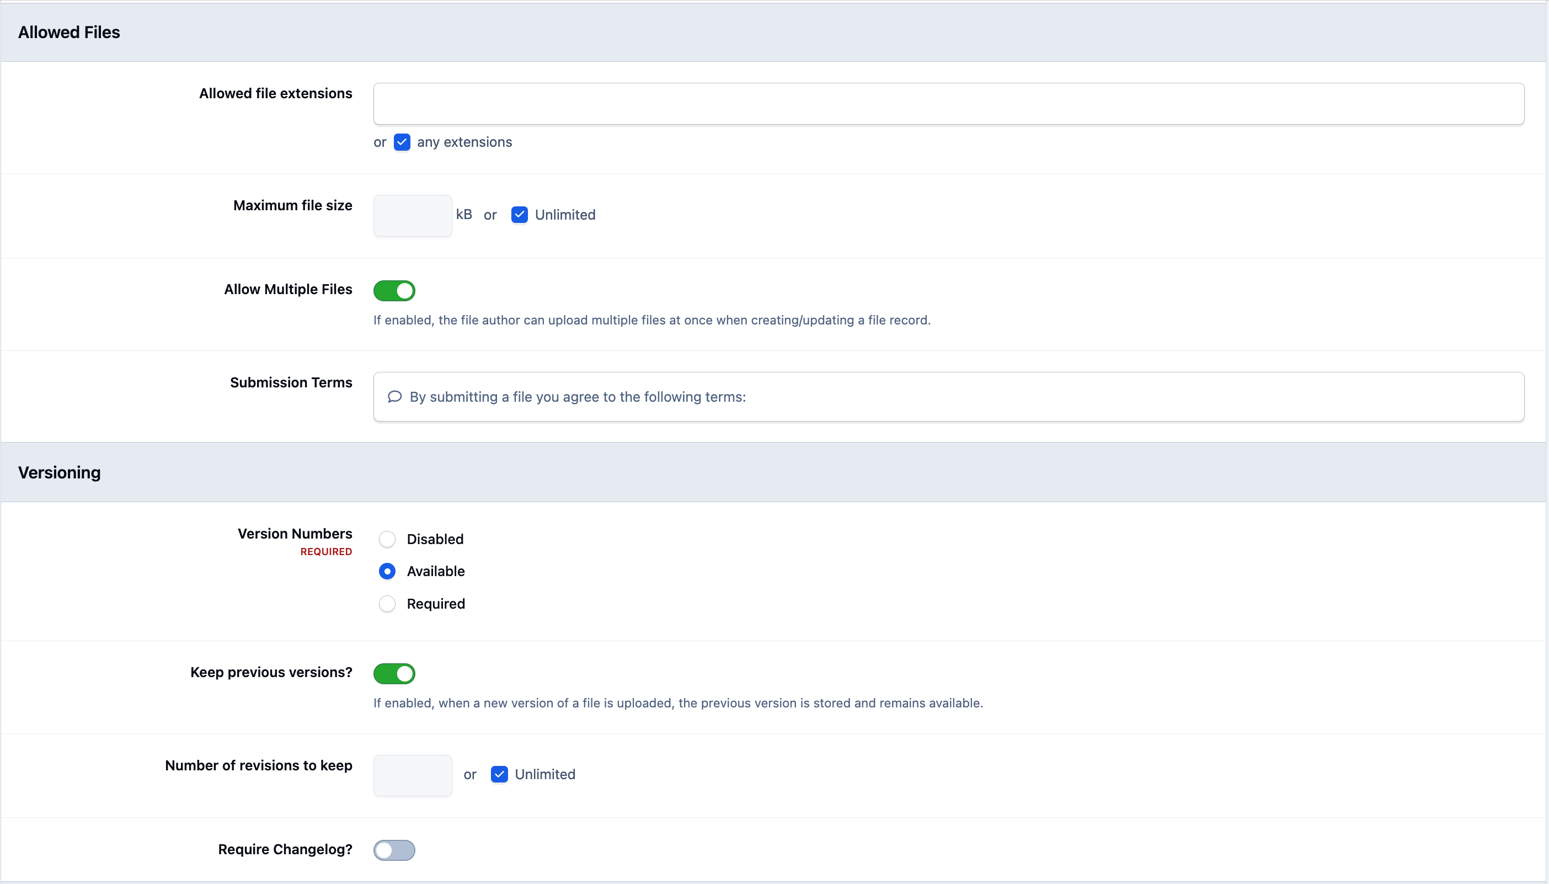Click the 'Allow Multiple Files' label
The image size is (1549, 884).
point(289,290)
